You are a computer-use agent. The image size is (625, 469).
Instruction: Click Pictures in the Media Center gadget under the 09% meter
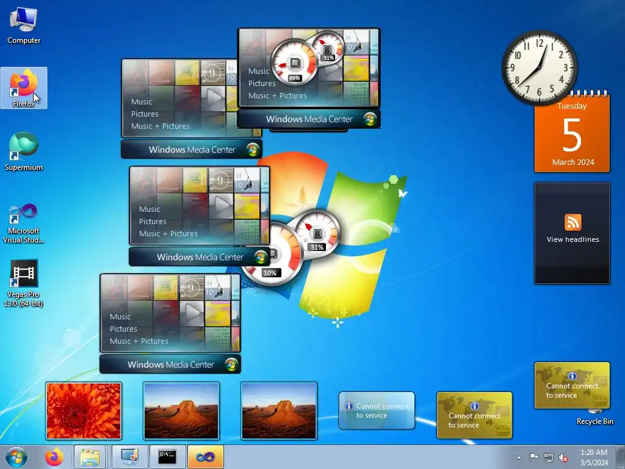point(262,83)
